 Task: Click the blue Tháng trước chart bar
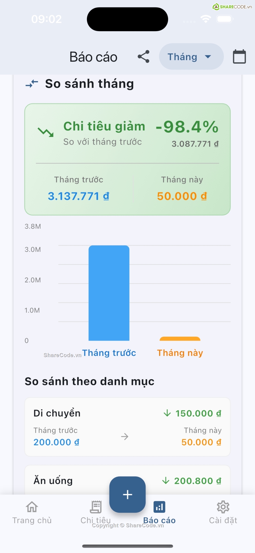(x=109, y=293)
